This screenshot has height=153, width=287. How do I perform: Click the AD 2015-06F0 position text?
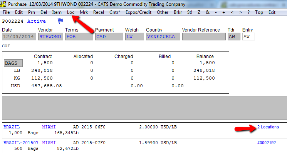click(89, 127)
